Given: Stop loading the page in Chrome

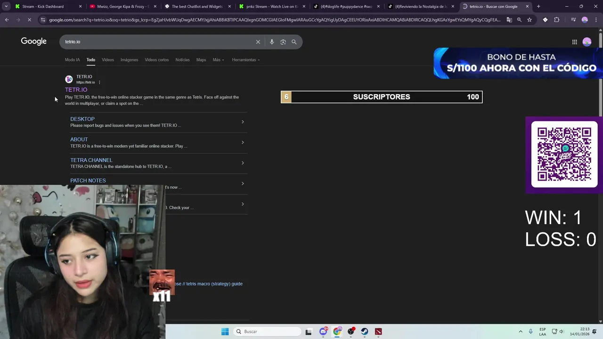Looking at the screenshot, I should pyautogui.click(x=29, y=20).
